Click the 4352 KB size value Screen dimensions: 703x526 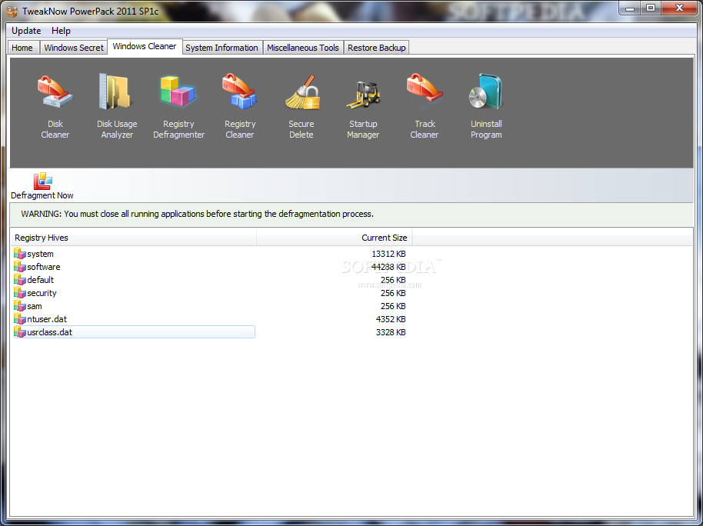click(391, 319)
